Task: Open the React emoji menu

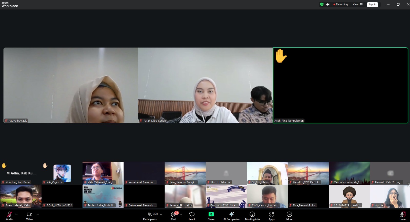Action: [x=192, y=216]
